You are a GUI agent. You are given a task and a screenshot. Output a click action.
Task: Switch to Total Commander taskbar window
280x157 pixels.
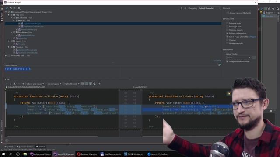pos(111,154)
